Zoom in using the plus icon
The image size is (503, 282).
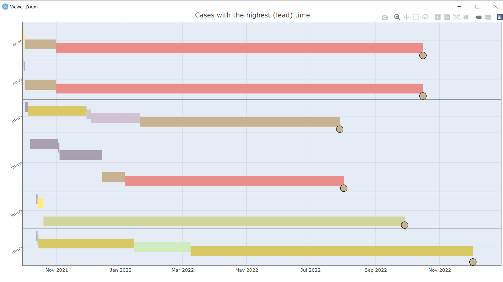coord(438,17)
